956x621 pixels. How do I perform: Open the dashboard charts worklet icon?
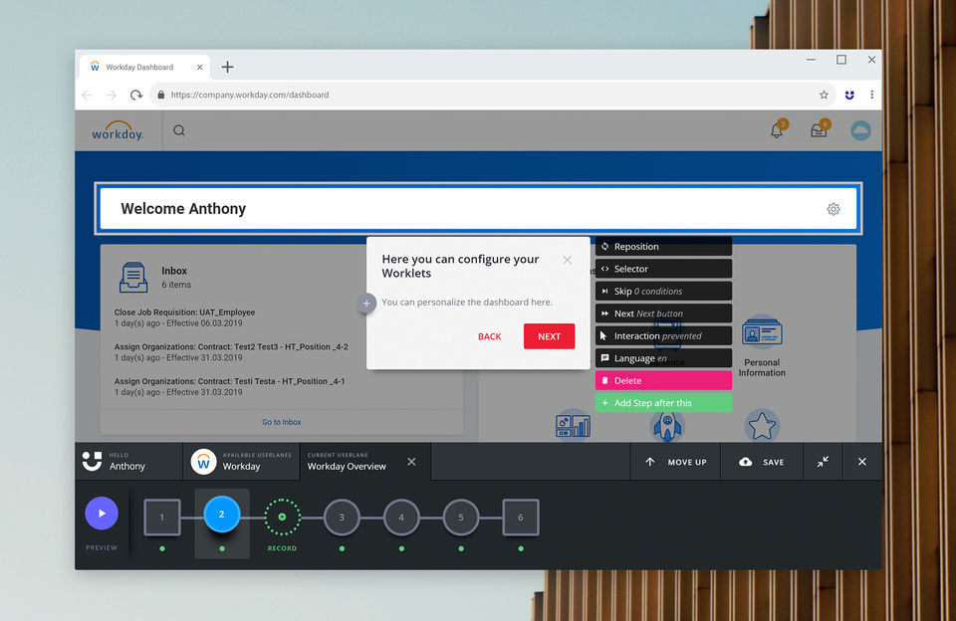573,425
